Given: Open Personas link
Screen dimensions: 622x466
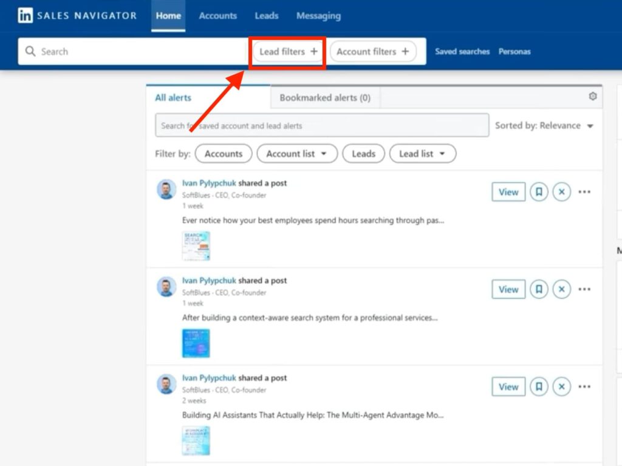Looking at the screenshot, I should click(514, 52).
